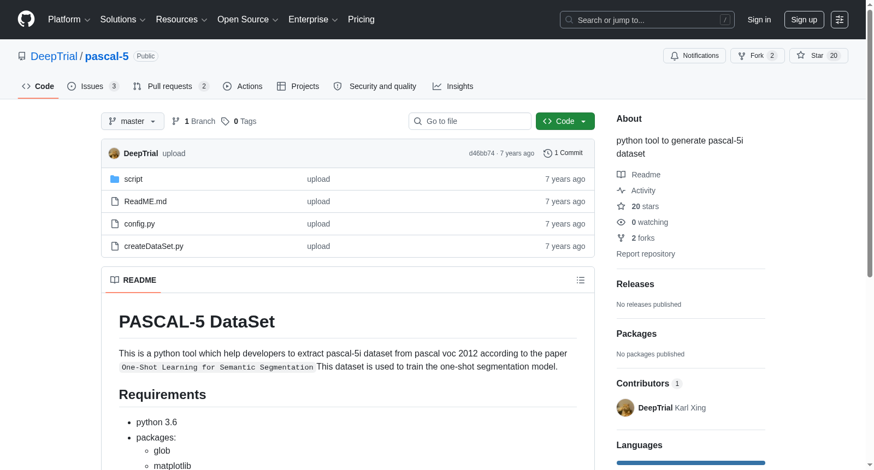Click the Report repository link
Image resolution: width=874 pixels, height=470 pixels.
pyautogui.click(x=646, y=254)
